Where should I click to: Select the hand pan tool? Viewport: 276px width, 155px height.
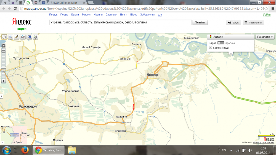[x=4, y=37]
